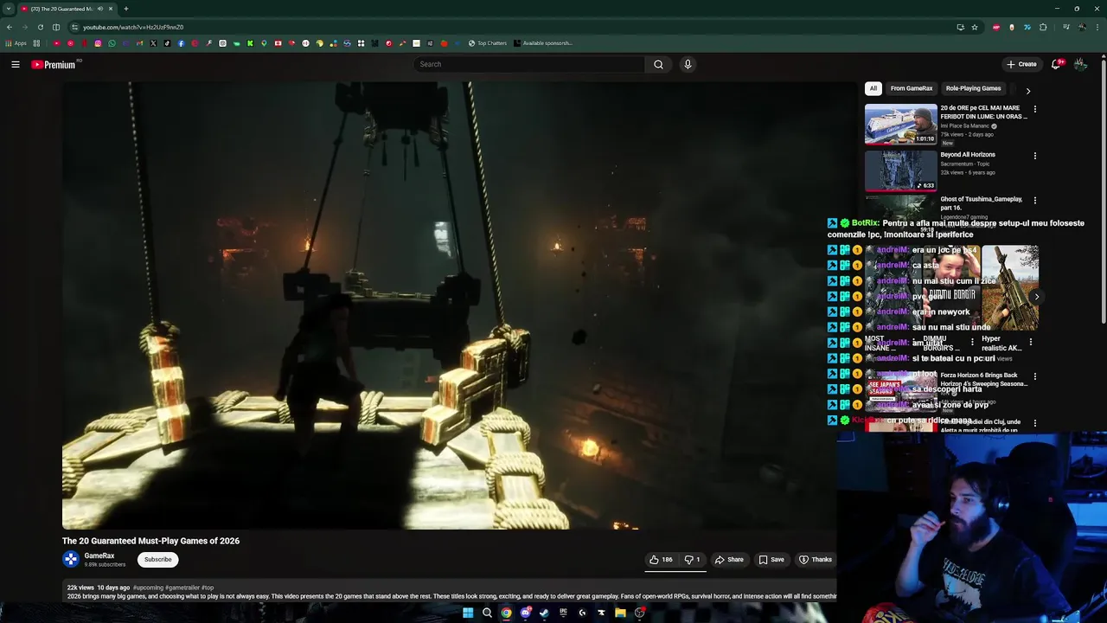Open the Chrome profile avatar

coord(1082,27)
